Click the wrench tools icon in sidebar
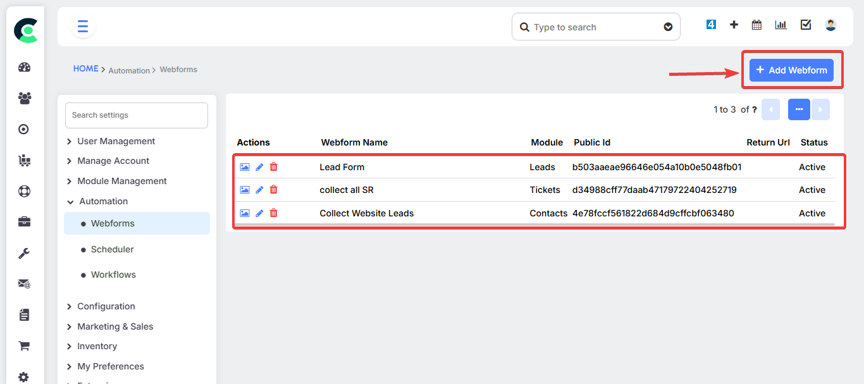The height and width of the screenshot is (384, 864). point(24,253)
